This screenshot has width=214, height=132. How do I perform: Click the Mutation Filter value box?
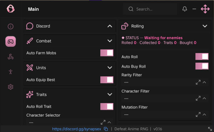point(165,114)
